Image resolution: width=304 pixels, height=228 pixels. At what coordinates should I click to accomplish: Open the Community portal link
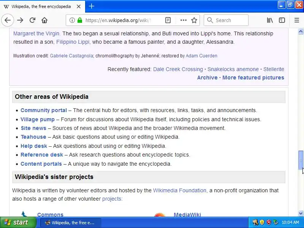point(44,110)
